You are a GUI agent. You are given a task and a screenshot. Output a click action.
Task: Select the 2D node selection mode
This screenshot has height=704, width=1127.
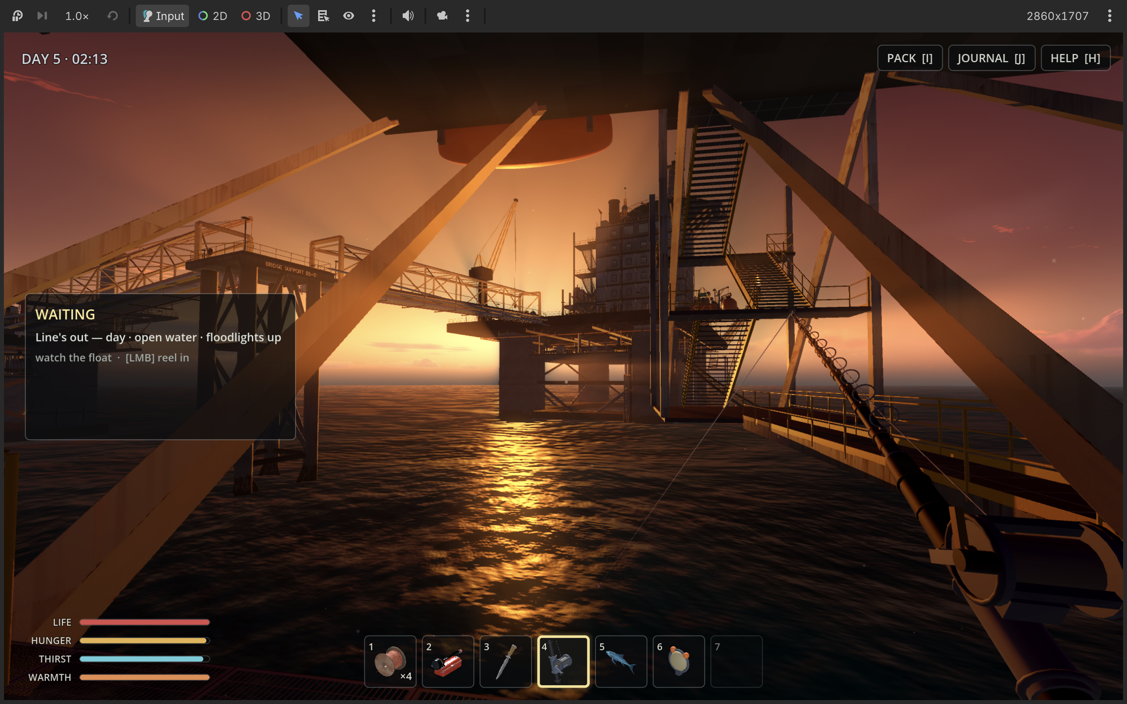tap(213, 16)
